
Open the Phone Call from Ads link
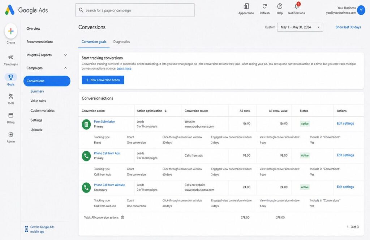pyautogui.click(x=107, y=153)
